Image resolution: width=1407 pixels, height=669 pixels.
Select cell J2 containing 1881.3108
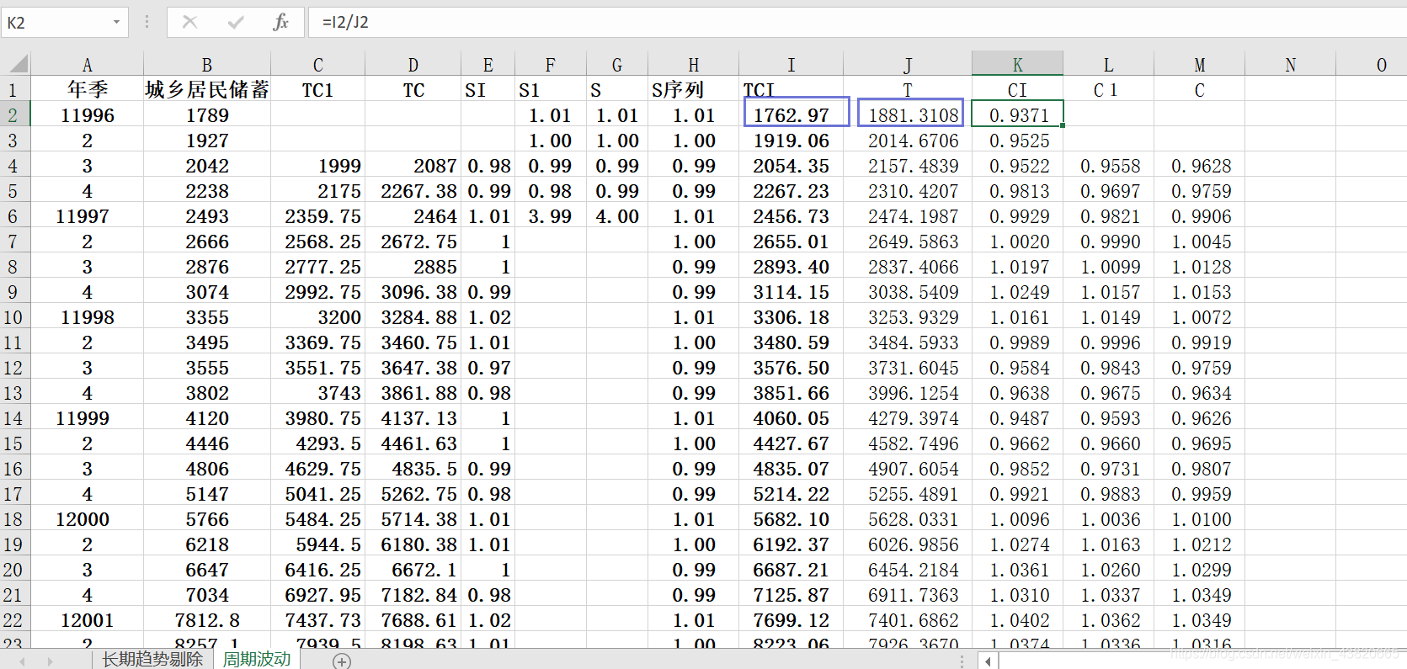coord(909,115)
